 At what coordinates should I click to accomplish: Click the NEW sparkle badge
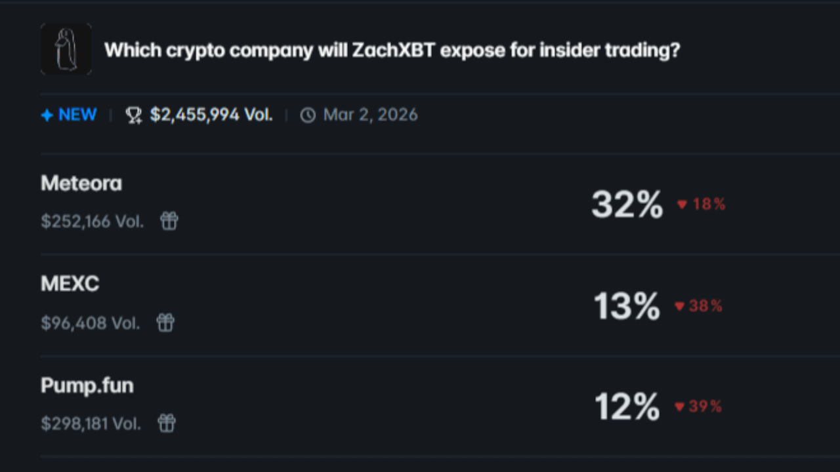coord(69,115)
